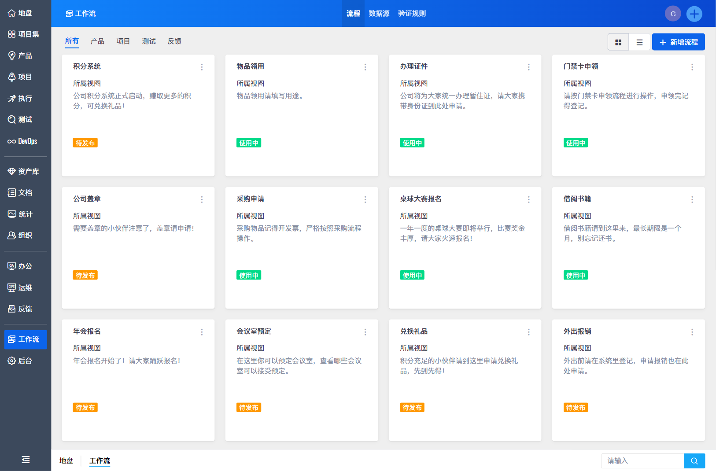716x471 pixels.
Task: Open more options for 积分系统 card
Action: tap(202, 67)
